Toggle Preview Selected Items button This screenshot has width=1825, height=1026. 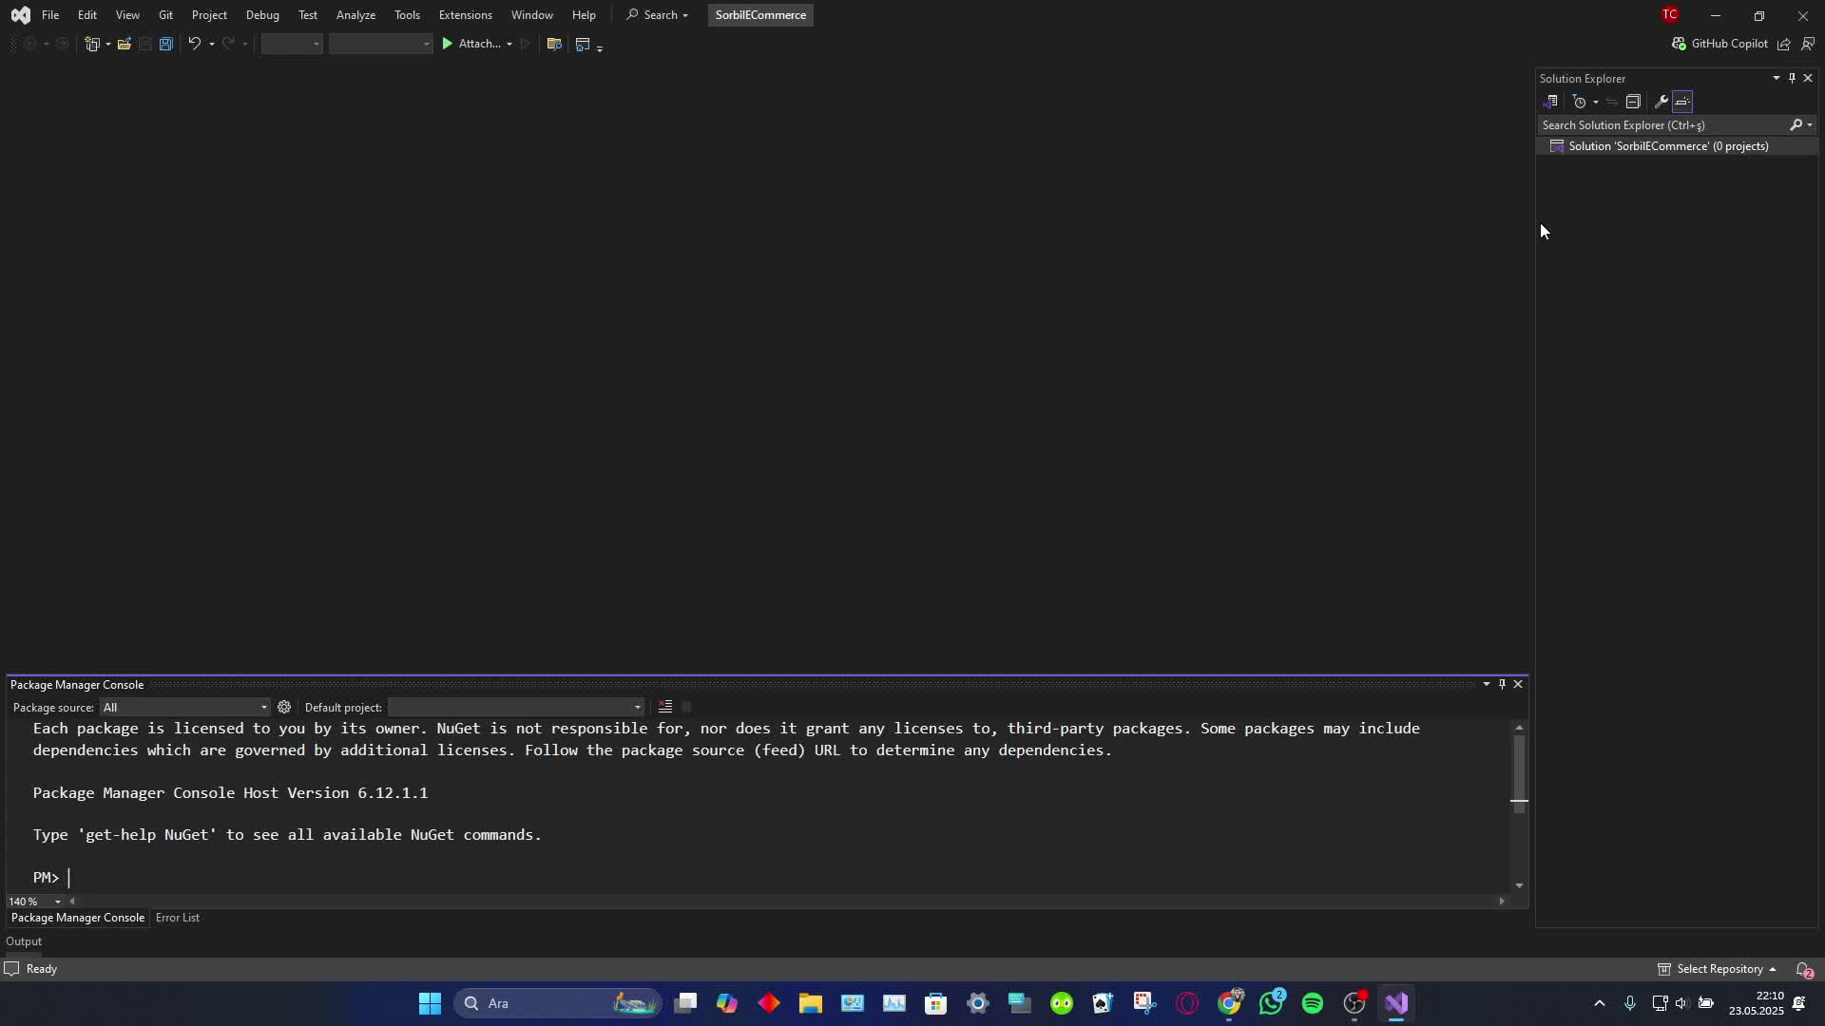1682,102
